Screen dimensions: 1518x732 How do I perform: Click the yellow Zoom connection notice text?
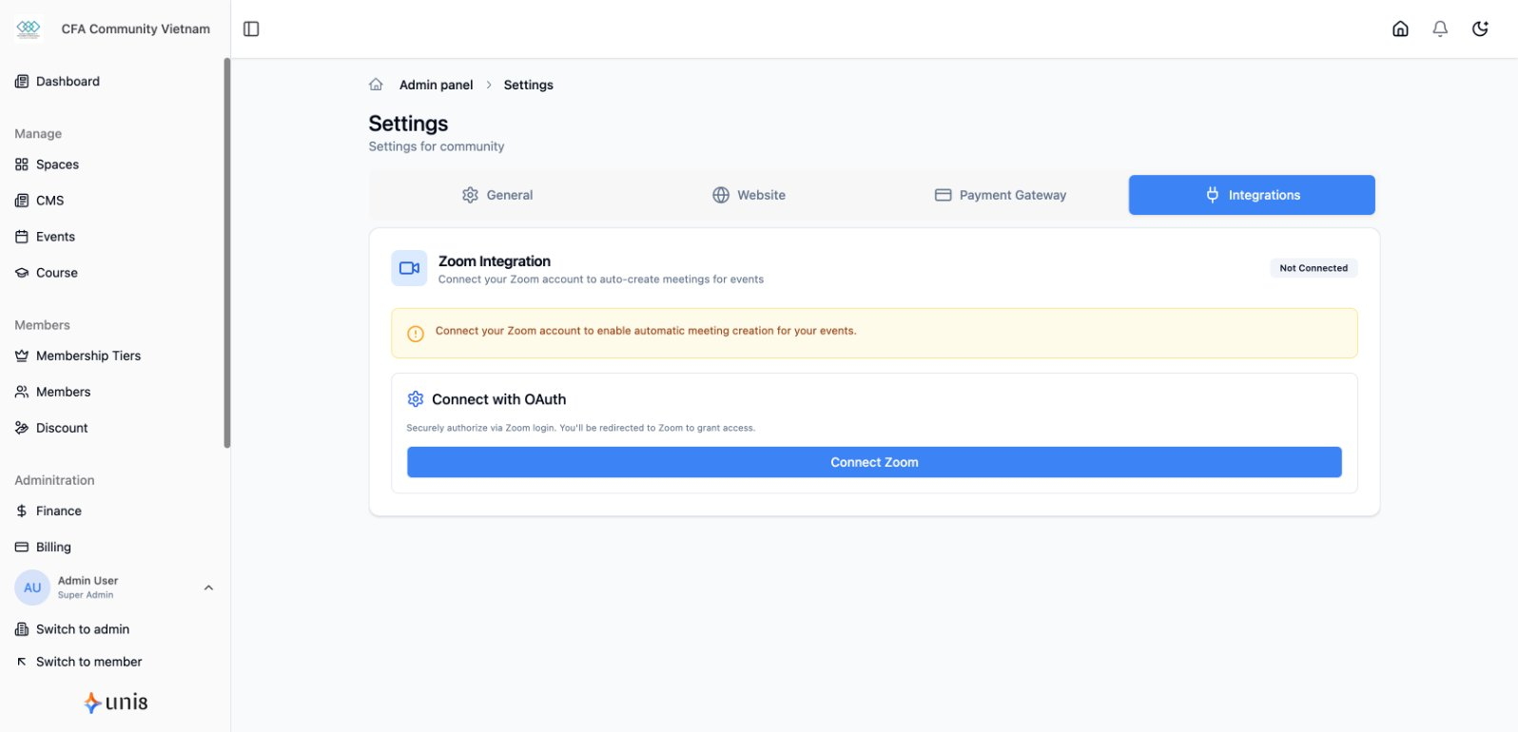pyautogui.click(x=646, y=331)
